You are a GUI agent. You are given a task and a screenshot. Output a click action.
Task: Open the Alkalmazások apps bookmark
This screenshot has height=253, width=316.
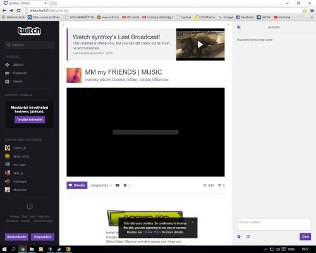13,17
